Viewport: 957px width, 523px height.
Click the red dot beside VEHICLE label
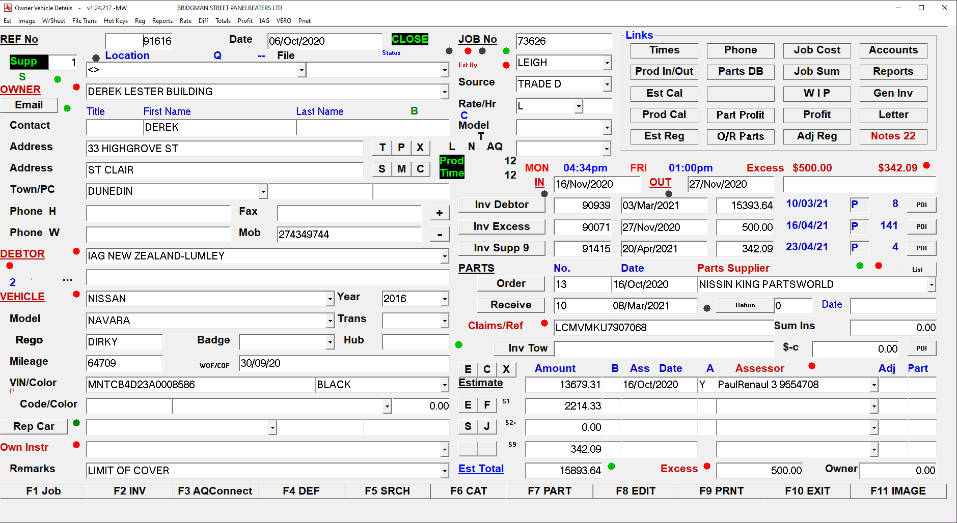76,294
